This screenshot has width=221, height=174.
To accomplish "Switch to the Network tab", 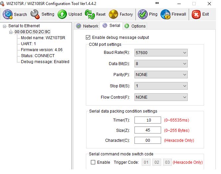I will (87, 26).
